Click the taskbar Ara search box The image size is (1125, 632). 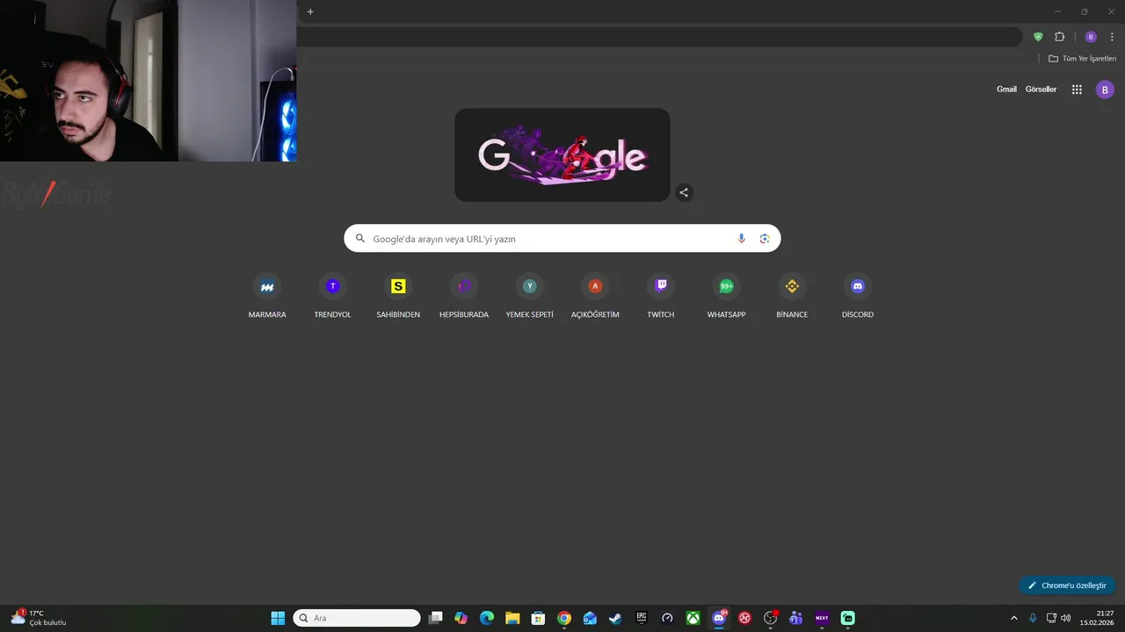click(x=357, y=618)
